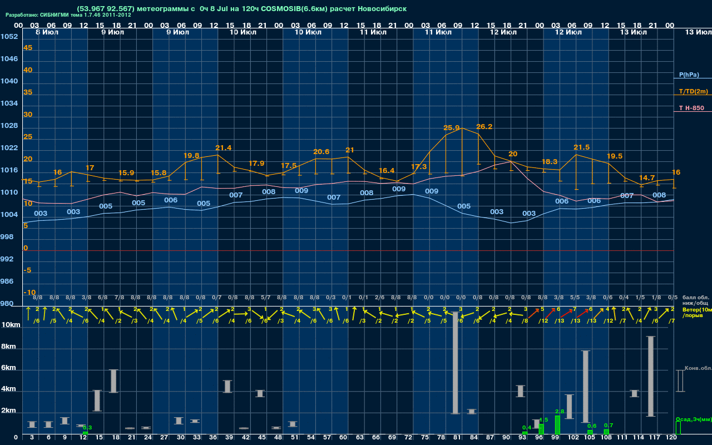Select the T/TD(2m) legend label
The image size is (712, 445).
tap(693, 91)
